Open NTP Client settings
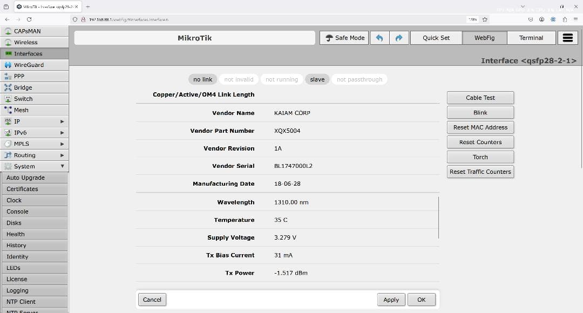The image size is (583, 313). (35, 302)
